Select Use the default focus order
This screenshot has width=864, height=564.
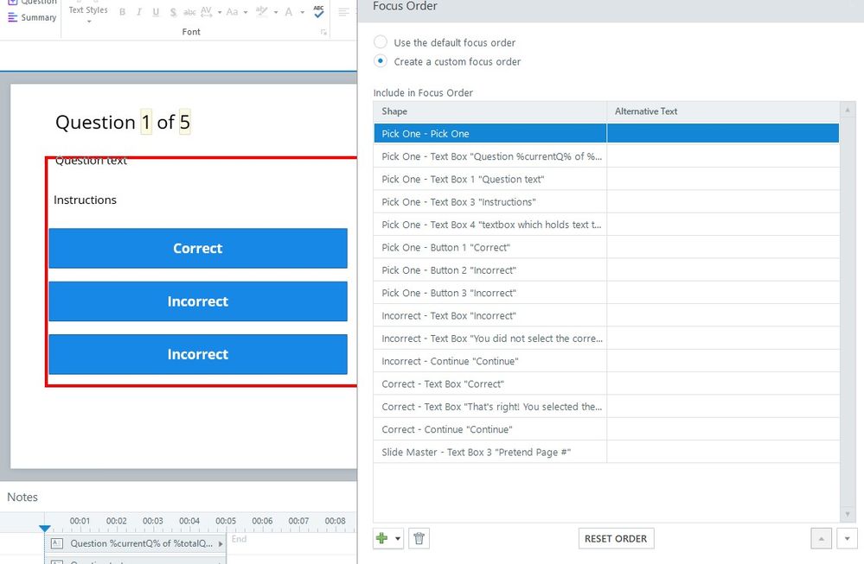(381, 42)
